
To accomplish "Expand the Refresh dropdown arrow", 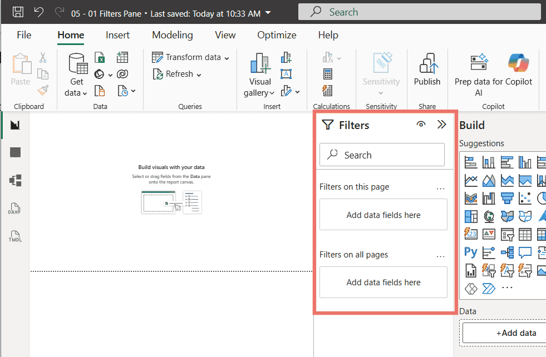I will (199, 75).
